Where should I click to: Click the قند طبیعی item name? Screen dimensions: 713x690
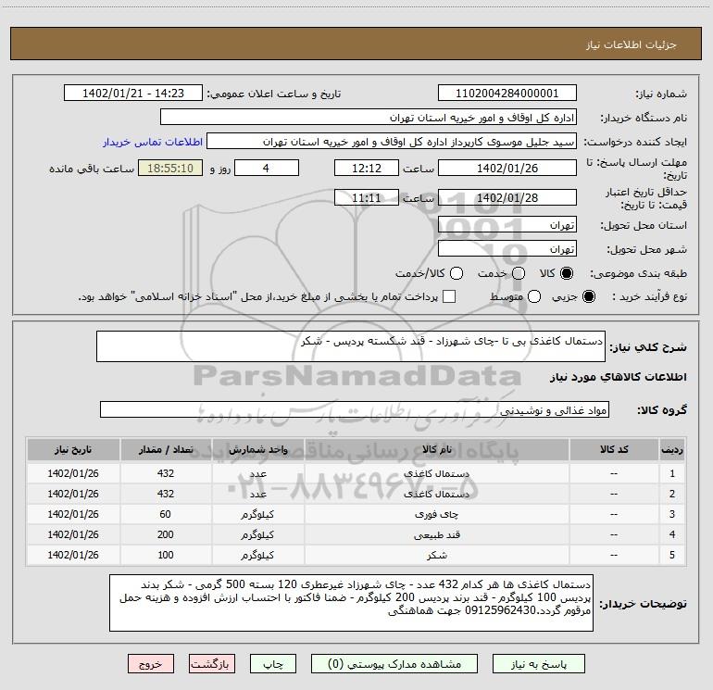(436, 535)
